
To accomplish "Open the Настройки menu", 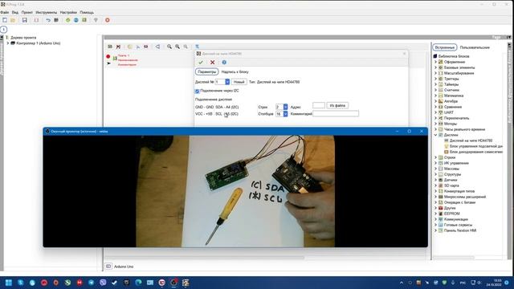I will click(68, 13).
